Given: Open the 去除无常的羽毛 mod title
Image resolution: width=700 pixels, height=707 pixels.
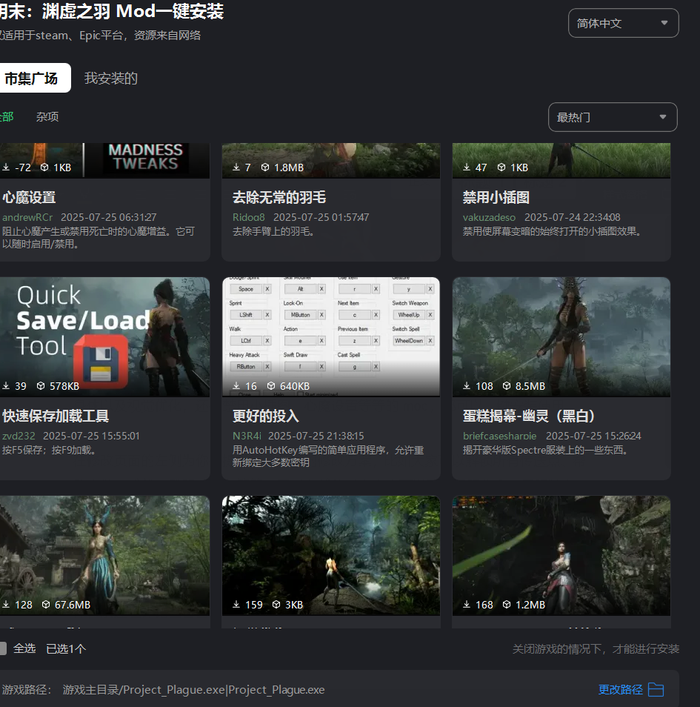Looking at the screenshot, I should point(279,197).
